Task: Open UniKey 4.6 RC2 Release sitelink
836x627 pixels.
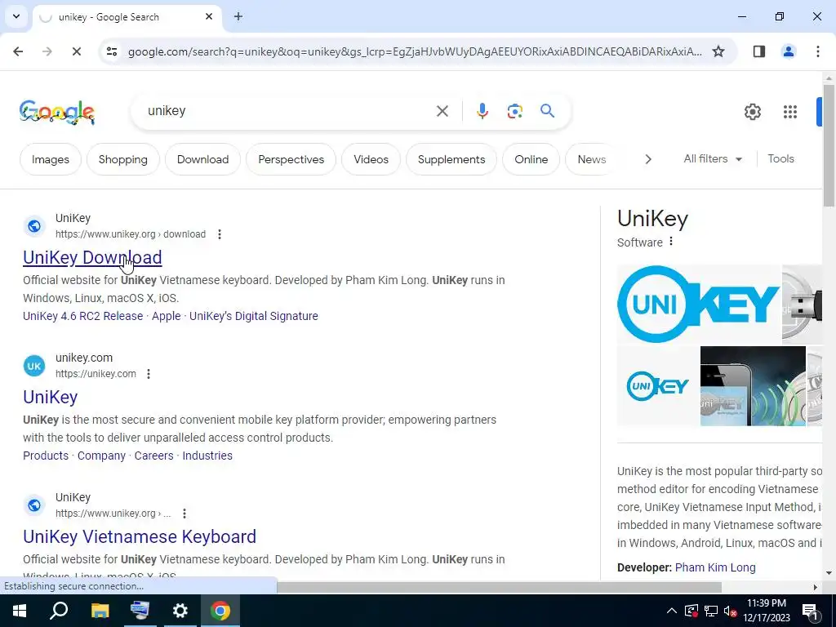Action: [x=82, y=316]
